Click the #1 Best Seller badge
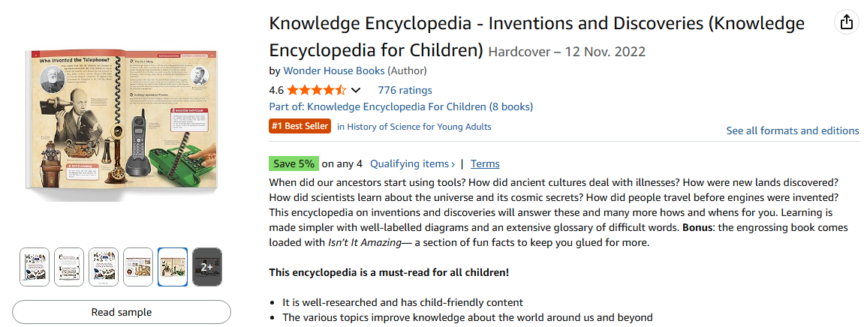Screen dimensions: 867x327 (x=300, y=126)
